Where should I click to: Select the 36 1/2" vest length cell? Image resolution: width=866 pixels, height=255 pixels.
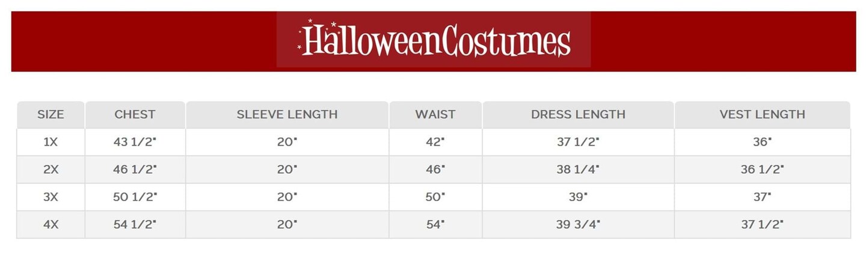coord(762,170)
